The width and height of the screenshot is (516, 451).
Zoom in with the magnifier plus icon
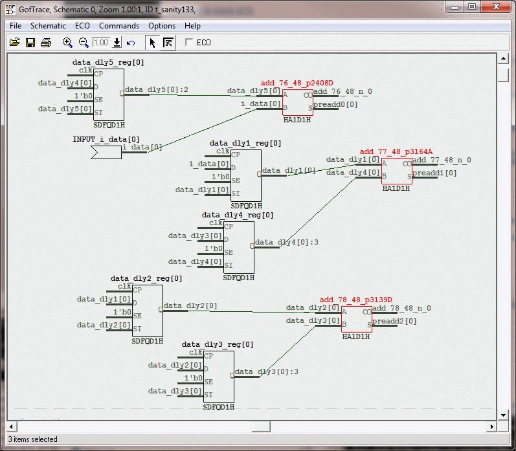[67, 43]
